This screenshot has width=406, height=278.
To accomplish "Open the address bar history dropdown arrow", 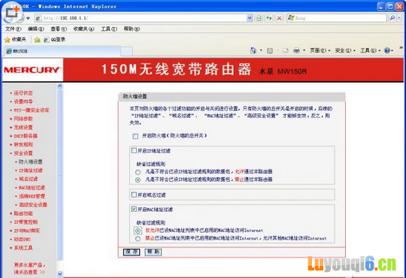I will (x=250, y=18).
